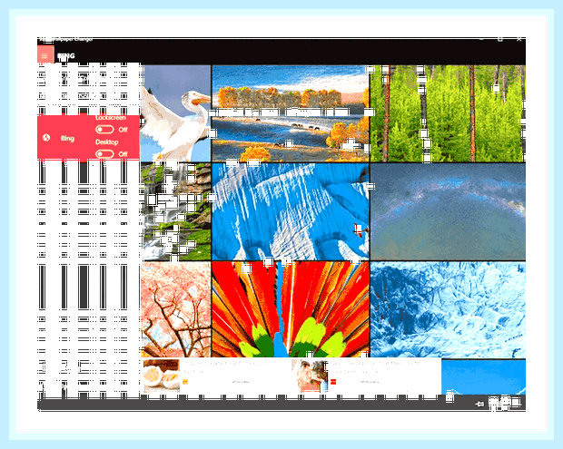Toggle the Lockscreen switch on

104,130
